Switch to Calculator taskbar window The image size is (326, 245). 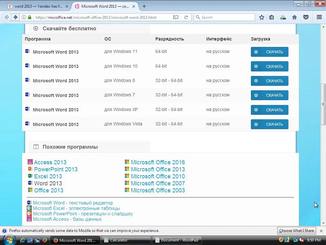(x=126, y=240)
